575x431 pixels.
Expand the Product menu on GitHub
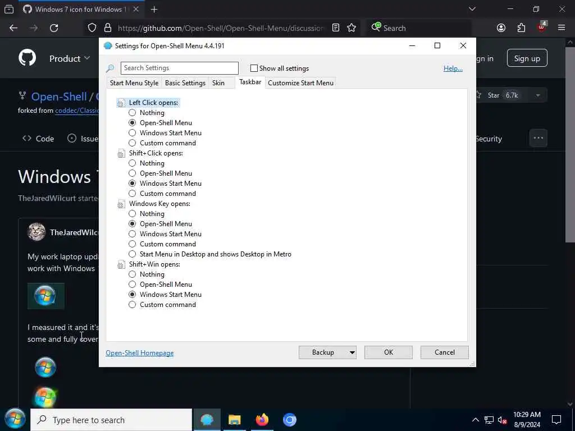[70, 58]
